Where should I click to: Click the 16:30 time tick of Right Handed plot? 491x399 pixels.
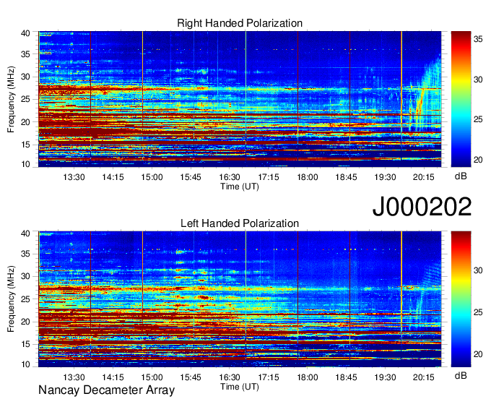pos(230,177)
